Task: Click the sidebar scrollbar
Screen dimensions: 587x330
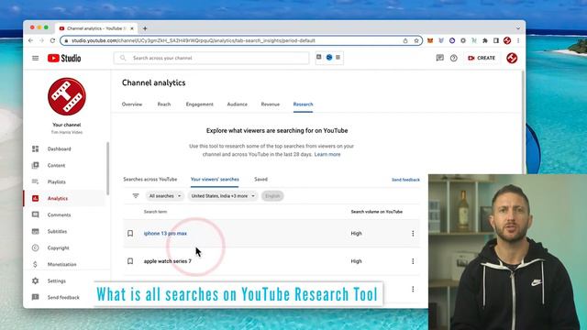Action: [x=108, y=169]
